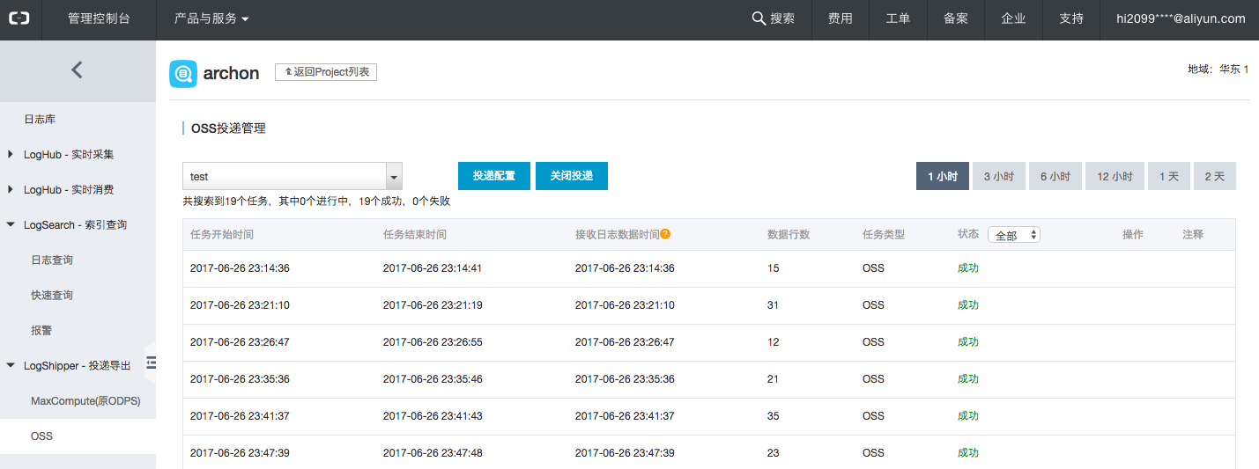This screenshot has height=469, width=1259.
Task: Click the archon project logo icon
Action: [x=183, y=74]
